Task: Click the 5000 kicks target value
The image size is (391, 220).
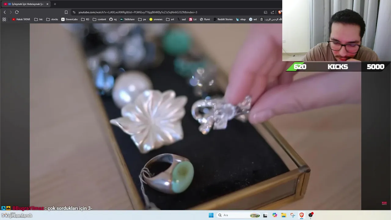Action: tap(375, 67)
